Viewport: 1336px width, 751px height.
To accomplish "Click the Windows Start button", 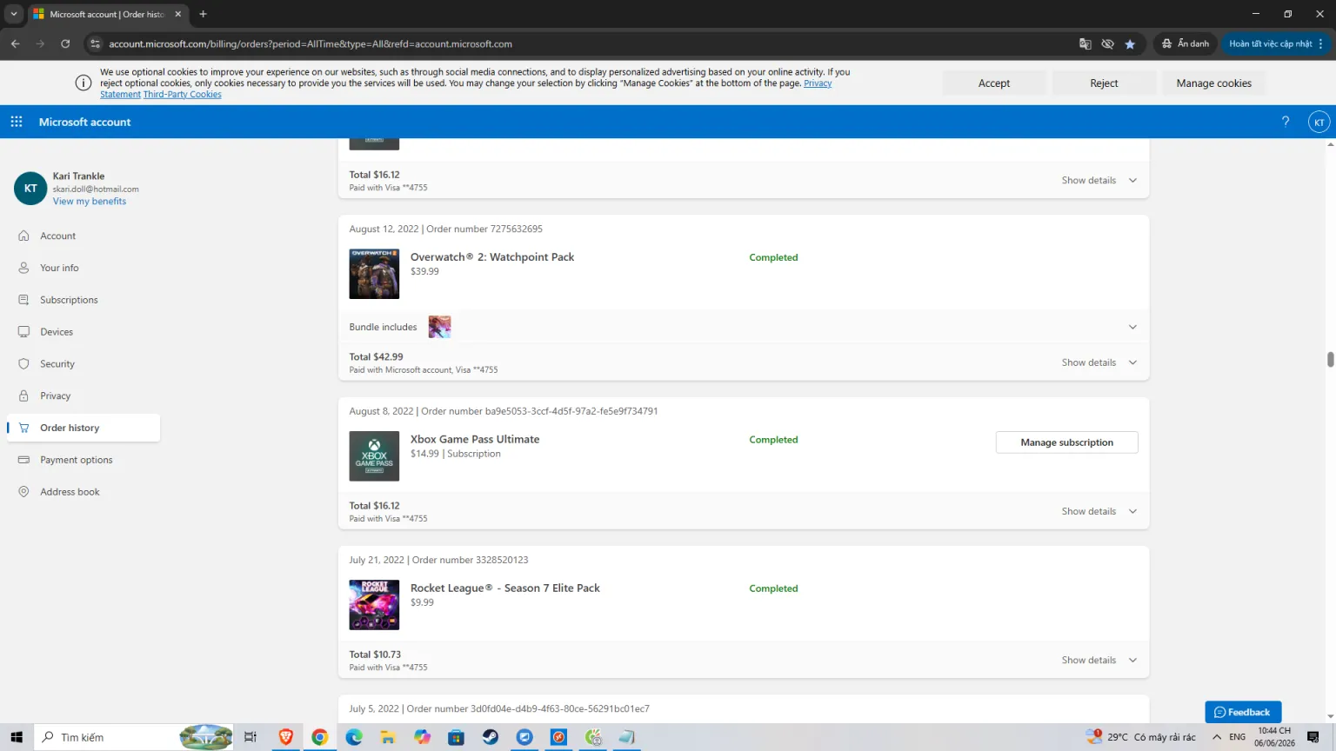I will [x=17, y=737].
